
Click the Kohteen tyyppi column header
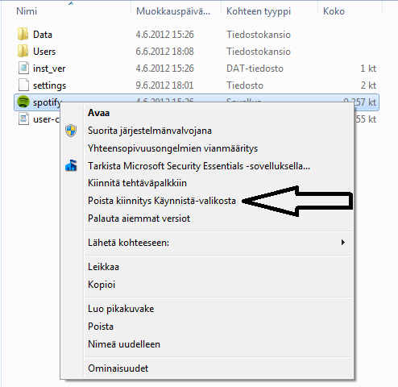coord(259,11)
